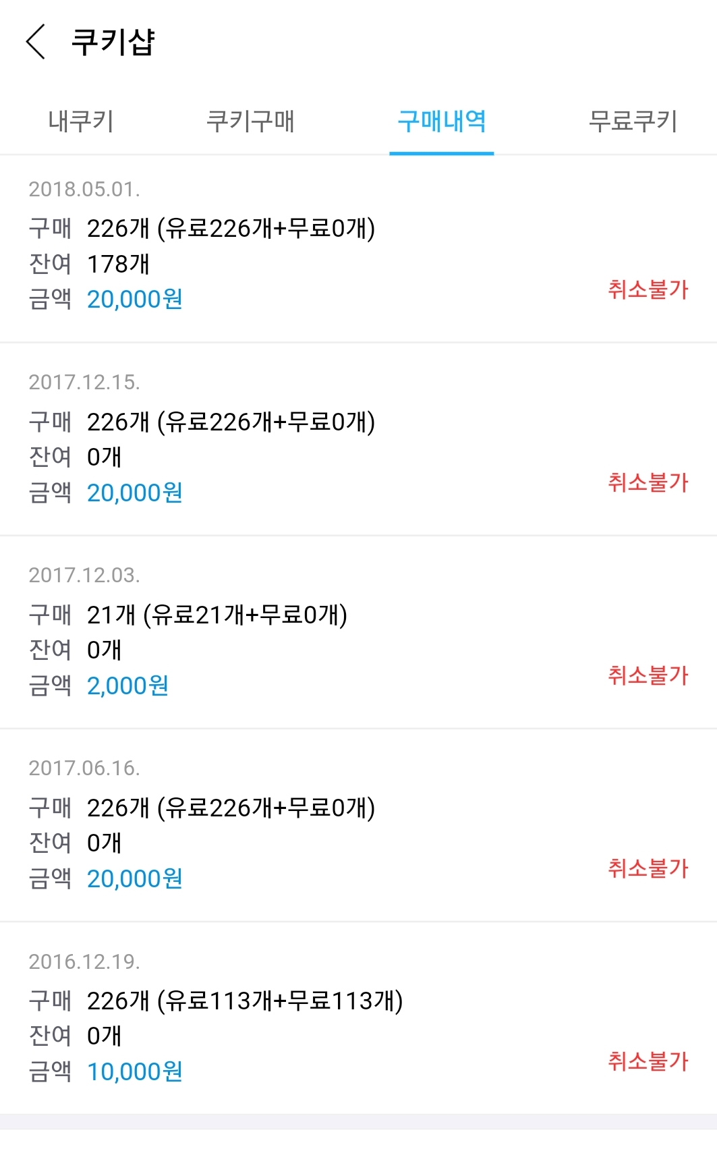Tap 취소불가 for the 2018.05.01 purchase
Viewport: 717px width, 1176px height.
pyautogui.click(x=648, y=289)
